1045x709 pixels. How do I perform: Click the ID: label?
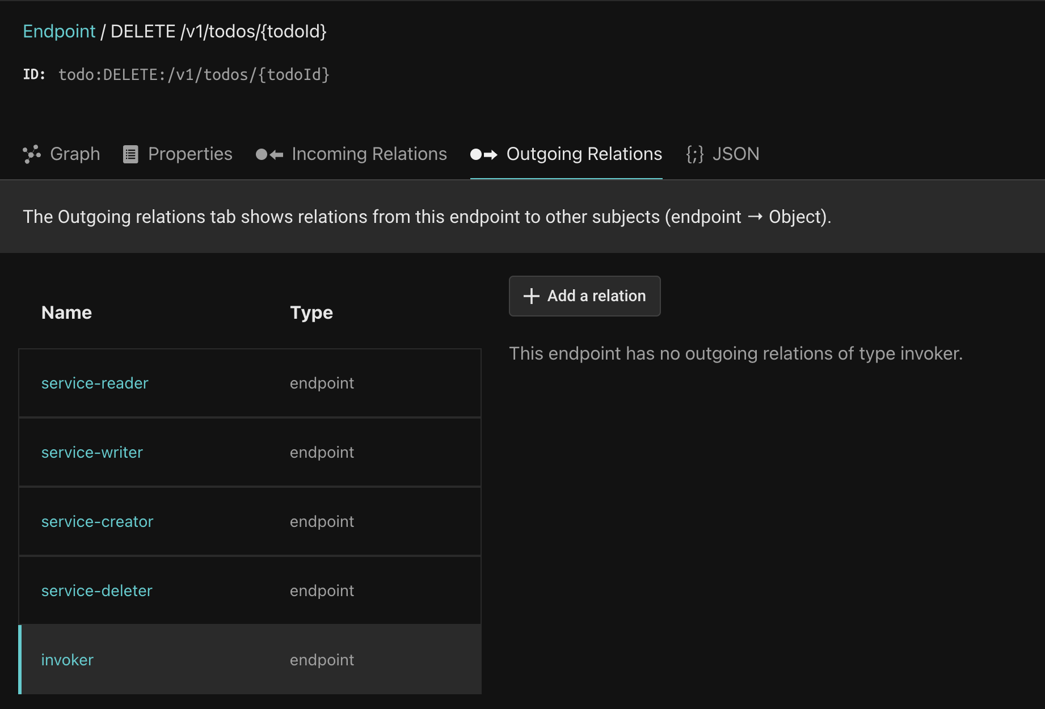pyautogui.click(x=34, y=74)
